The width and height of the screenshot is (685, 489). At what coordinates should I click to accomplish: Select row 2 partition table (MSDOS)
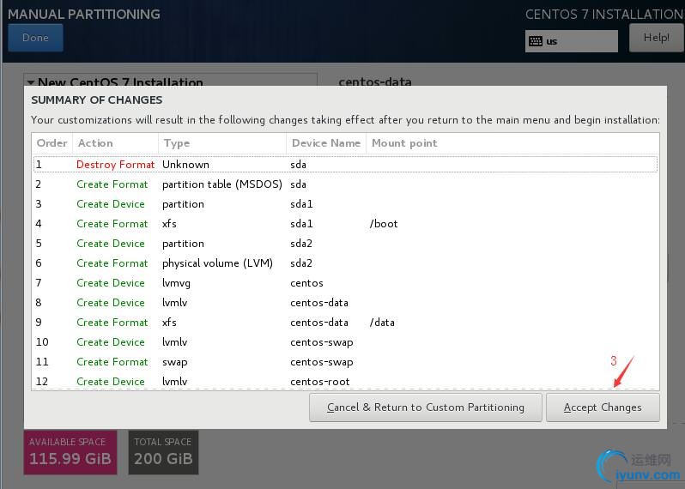tap(345, 184)
